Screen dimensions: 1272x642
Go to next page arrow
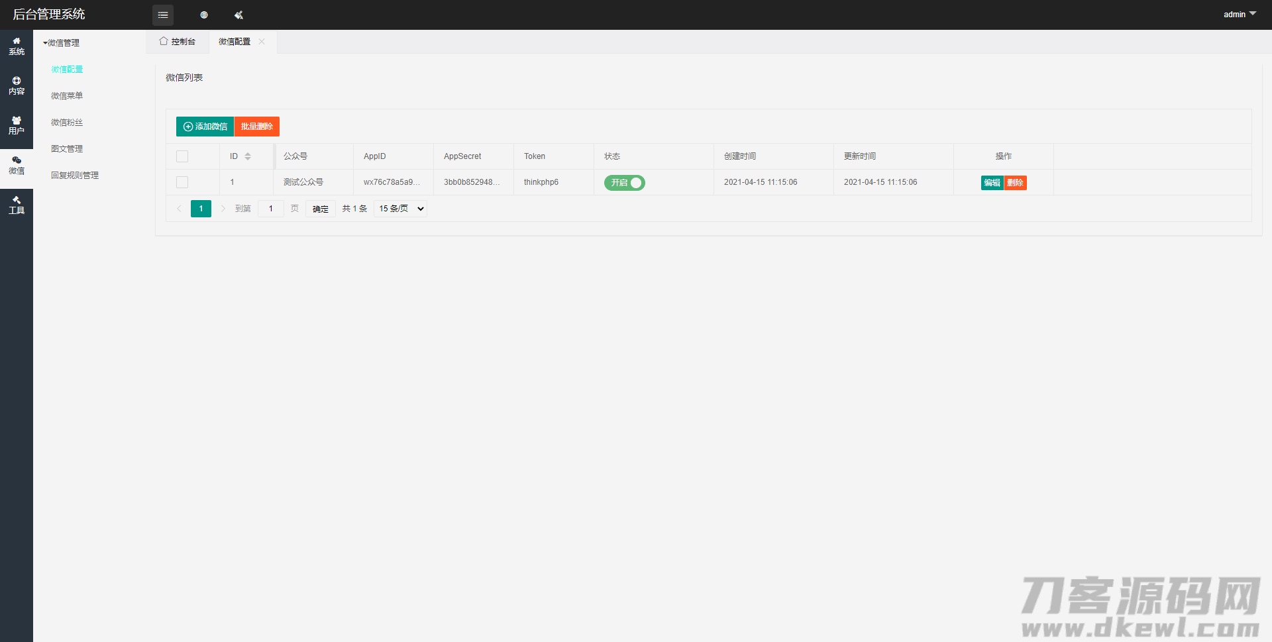223,209
